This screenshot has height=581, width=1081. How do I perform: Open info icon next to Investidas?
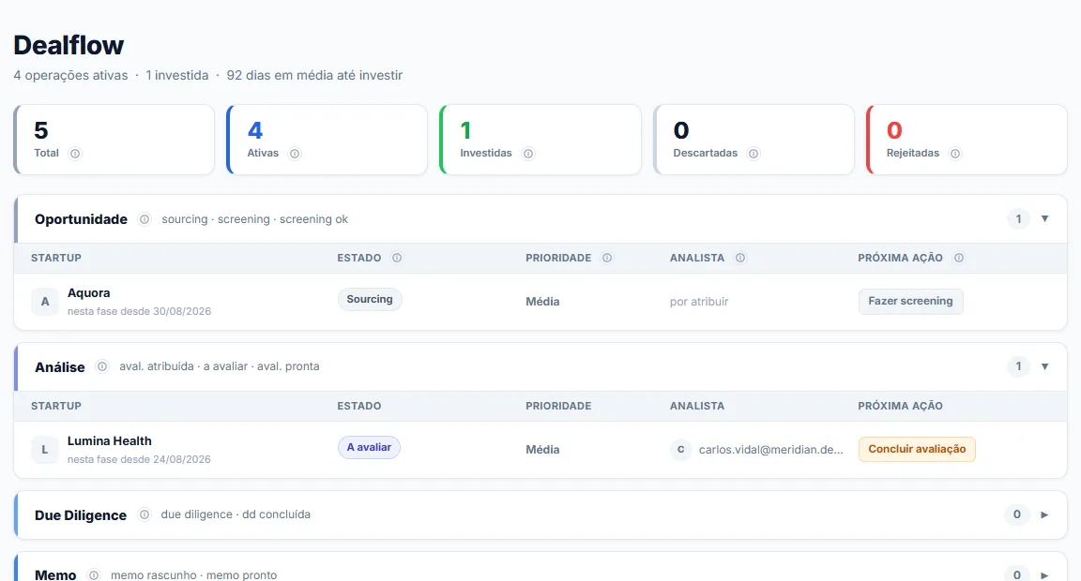(x=528, y=154)
